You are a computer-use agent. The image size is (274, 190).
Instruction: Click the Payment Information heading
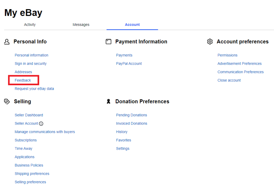(x=141, y=42)
